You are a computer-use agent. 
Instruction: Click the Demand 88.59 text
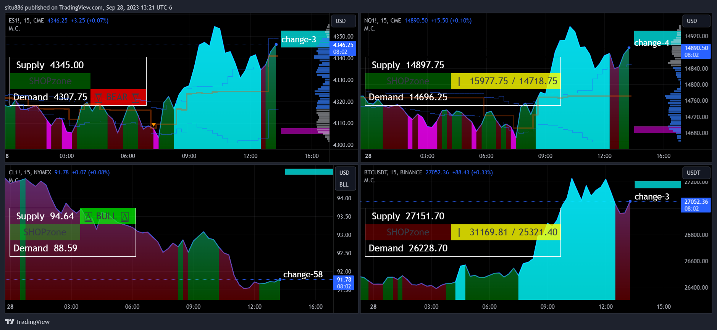(45, 248)
